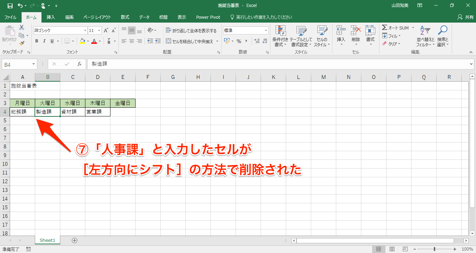Viewport: 476px width, 253px height.
Task: Click Decrease Decimal icon
Action: (265, 41)
